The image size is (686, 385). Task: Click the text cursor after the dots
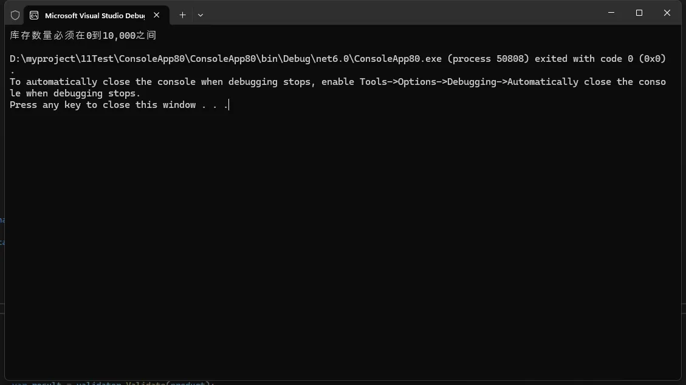pyautogui.click(x=229, y=105)
